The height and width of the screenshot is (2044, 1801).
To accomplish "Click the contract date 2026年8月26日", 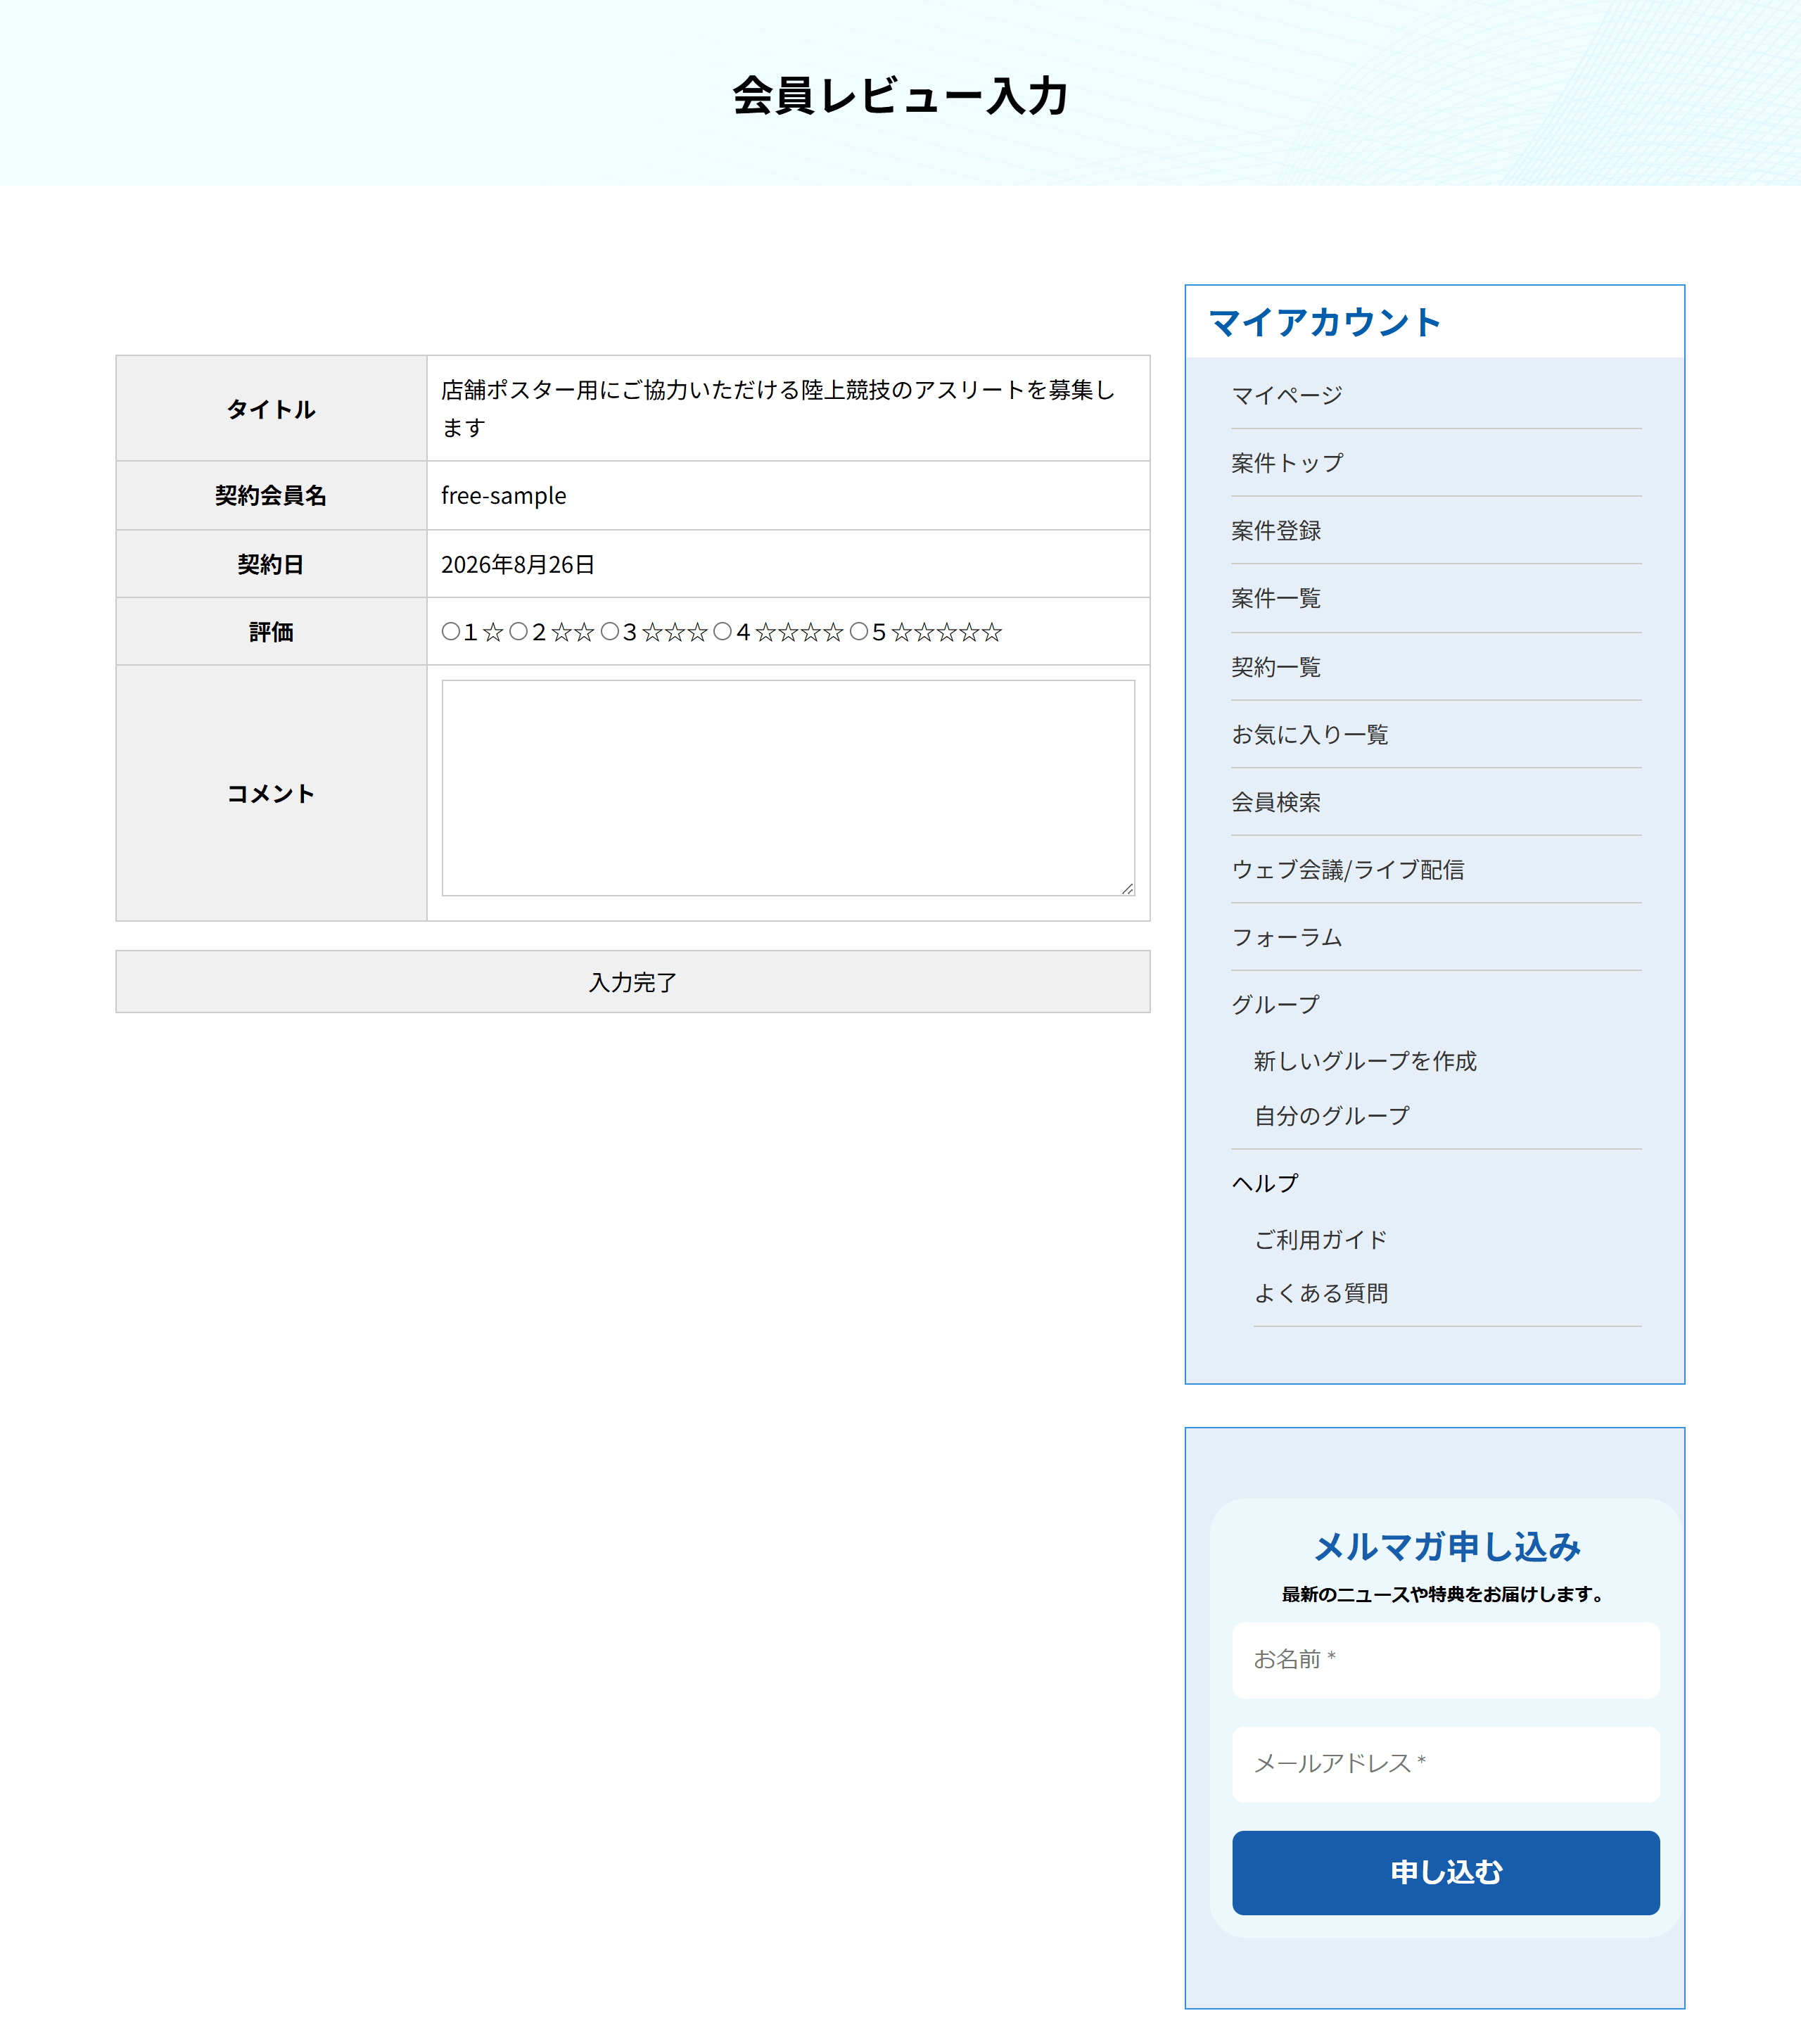I will 518,565.
